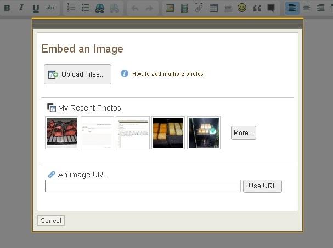Insert a bulleted list
The height and width of the screenshot is (248, 333).
(x=85, y=8)
